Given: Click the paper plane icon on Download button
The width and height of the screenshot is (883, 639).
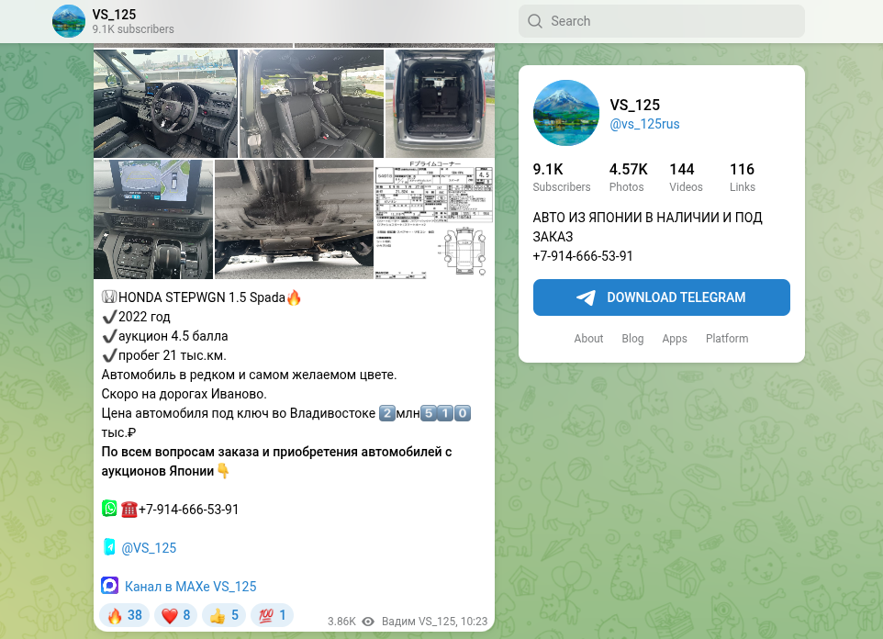Looking at the screenshot, I should click(586, 297).
